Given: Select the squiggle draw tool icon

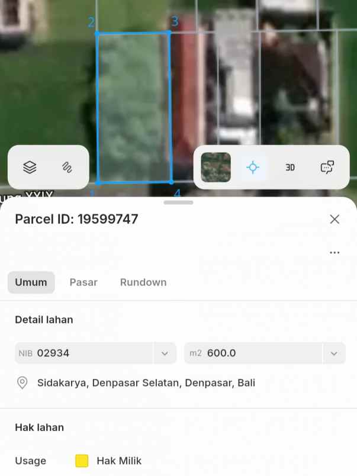Looking at the screenshot, I should tap(67, 168).
